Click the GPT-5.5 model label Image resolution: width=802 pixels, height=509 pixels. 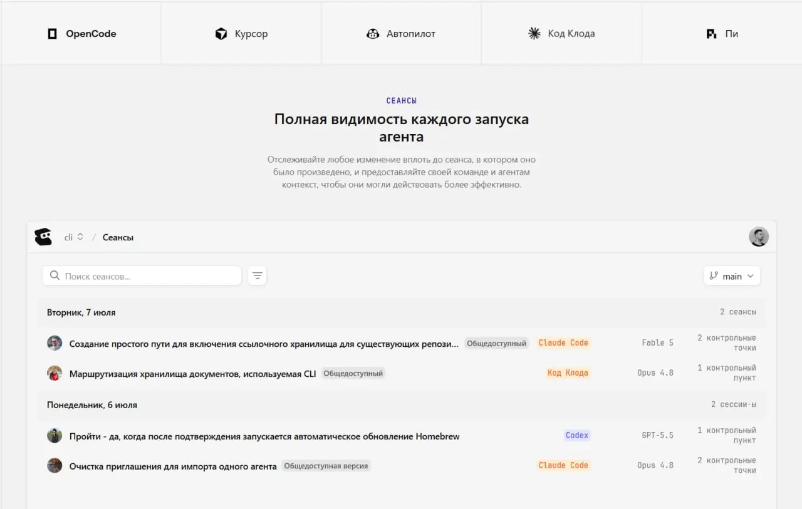click(x=657, y=435)
